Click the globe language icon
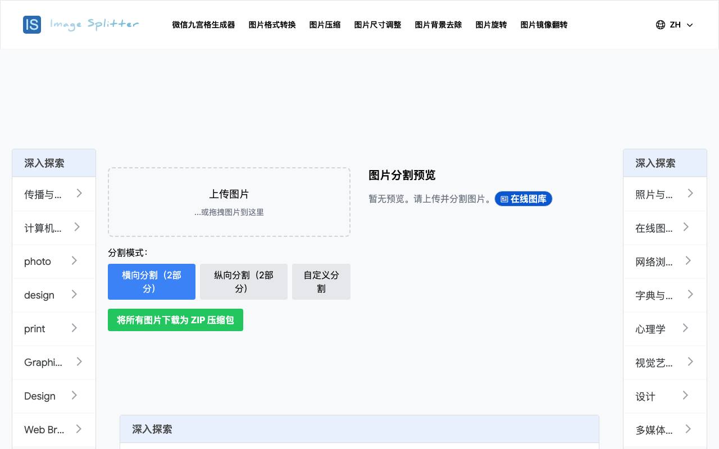 (x=661, y=25)
